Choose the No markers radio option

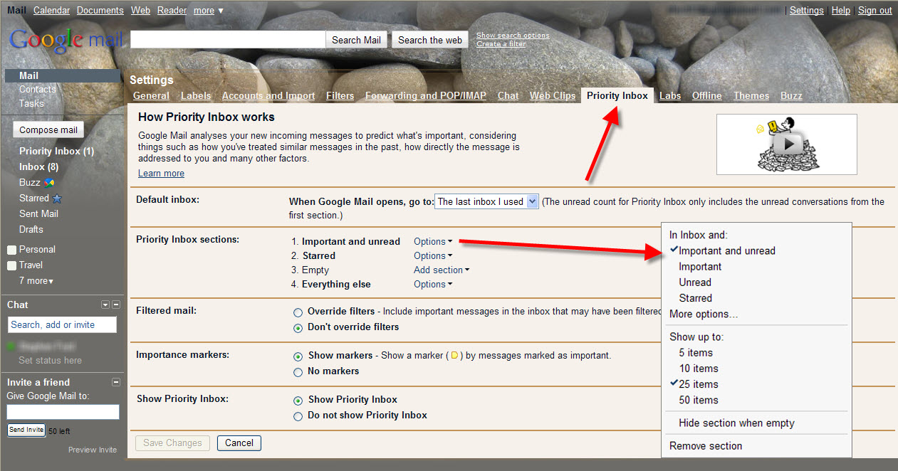point(298,371)
